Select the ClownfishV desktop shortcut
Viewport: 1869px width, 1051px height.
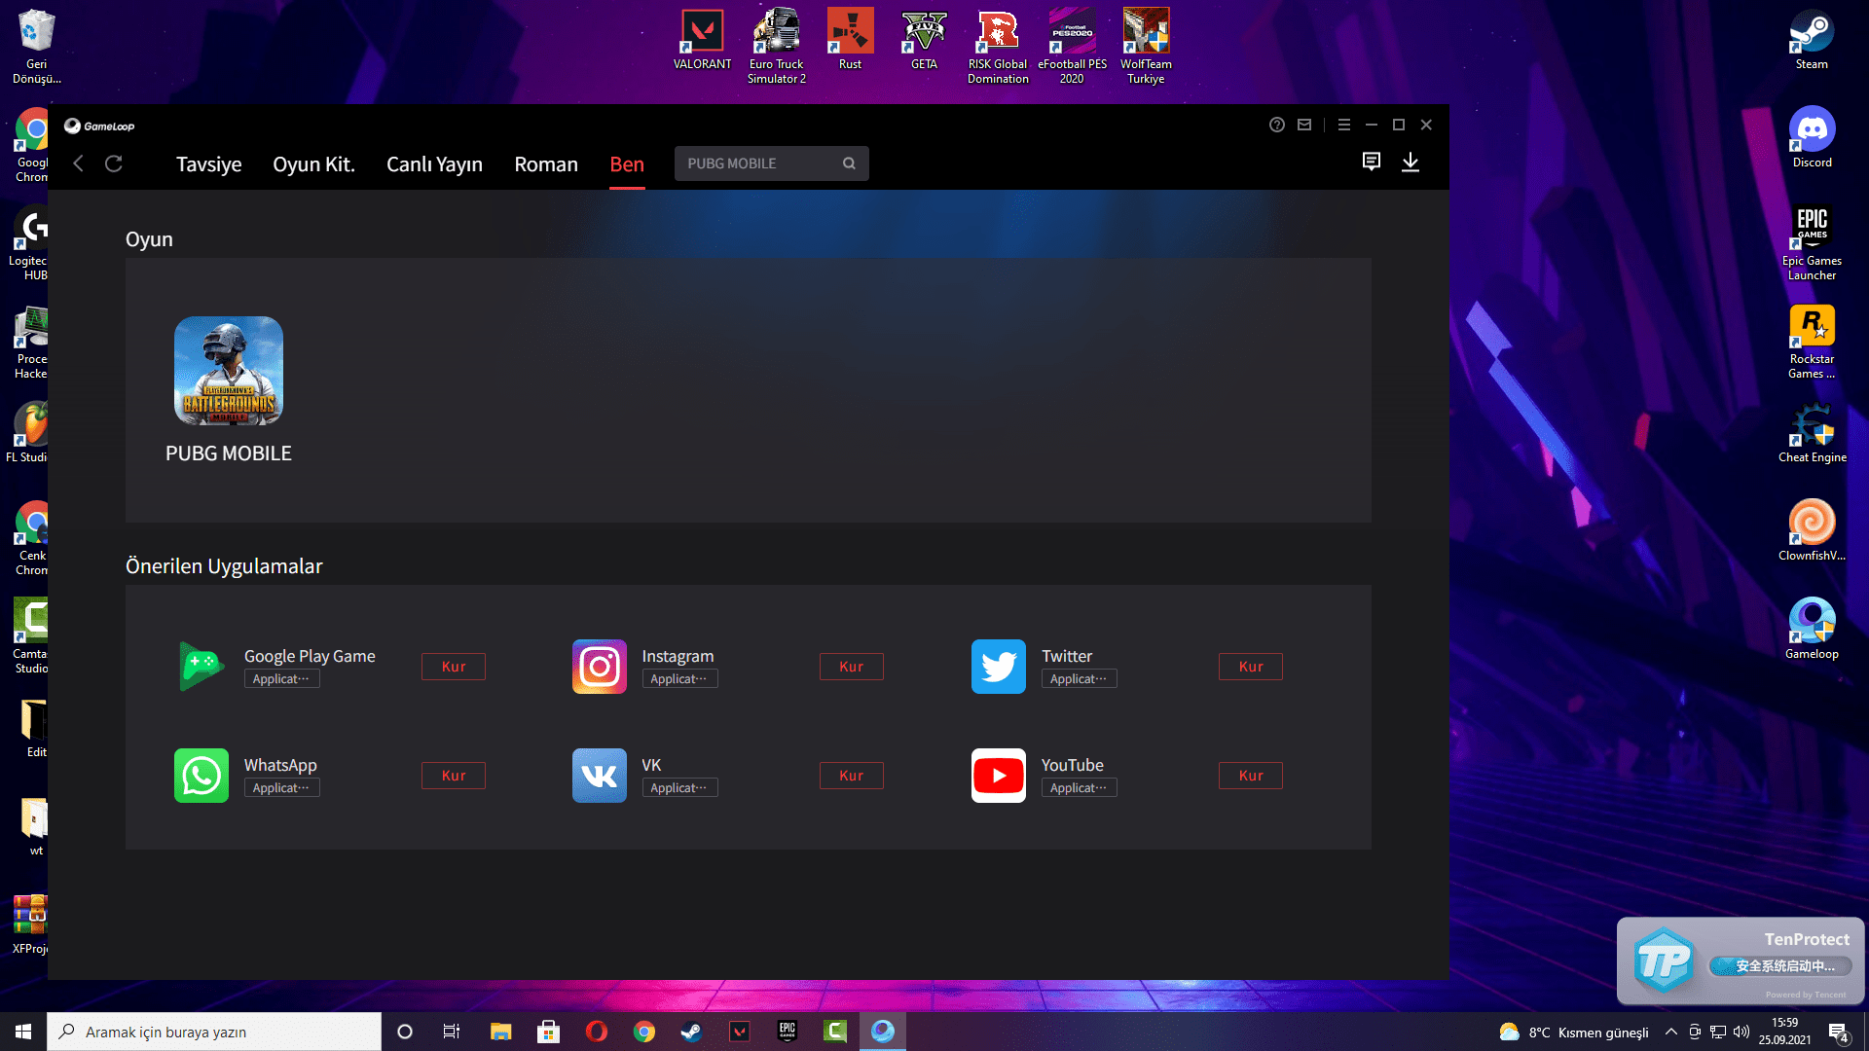pyautogui.click(x=1813, y=531)
